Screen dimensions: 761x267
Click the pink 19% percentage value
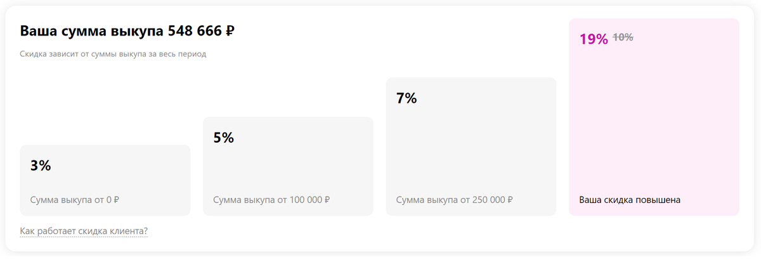click(594, 39)
